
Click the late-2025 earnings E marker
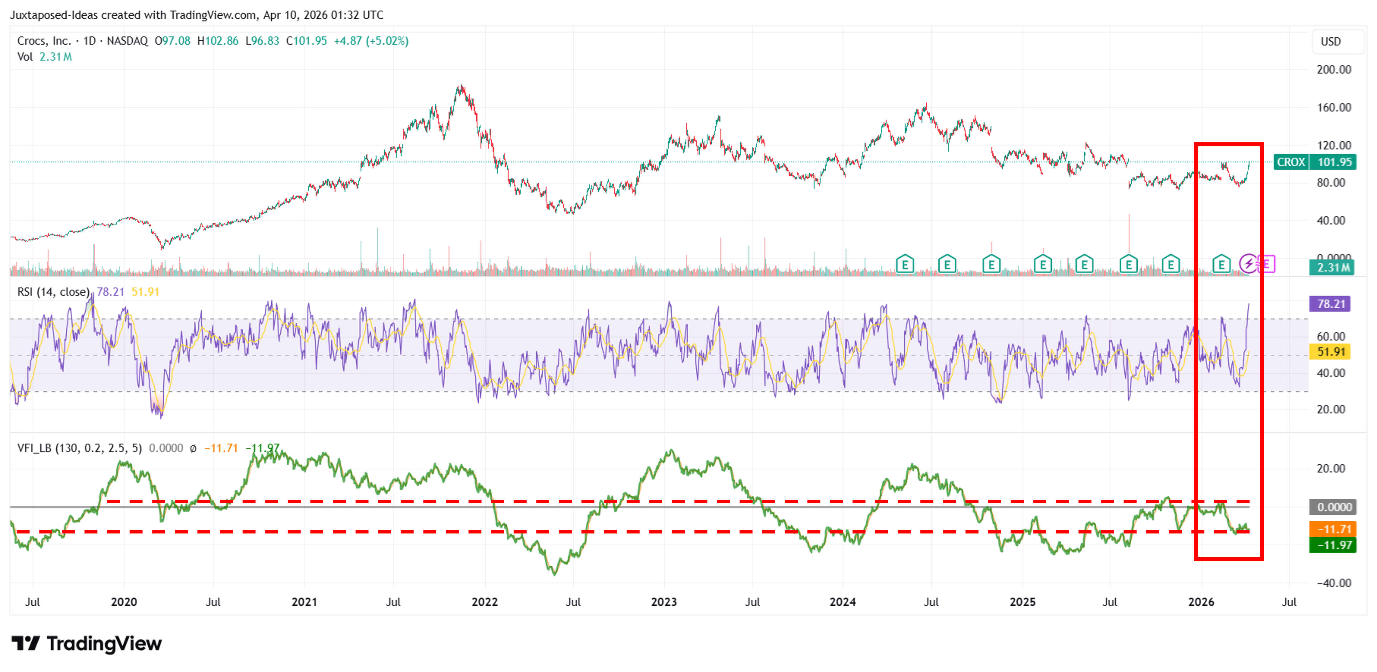click(x=1171, y=264)
